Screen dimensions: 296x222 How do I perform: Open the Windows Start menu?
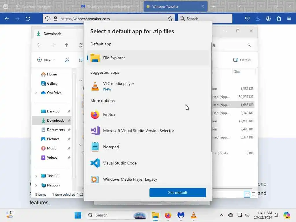click(x=78, y=215)
